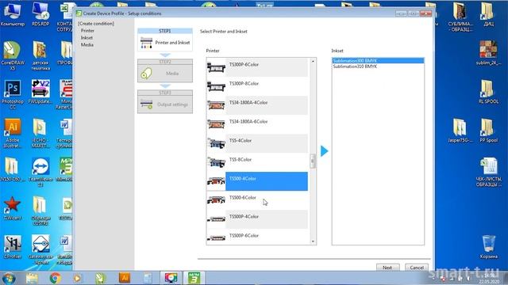Open the red star desktop shortcut
Viewport: 508px width, 285px height.
pyautogui.click(x=13, y=208)
